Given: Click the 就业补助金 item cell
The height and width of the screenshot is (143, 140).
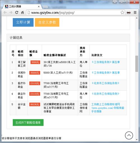Looking at the screenshot, I should [x=22, y=96].
